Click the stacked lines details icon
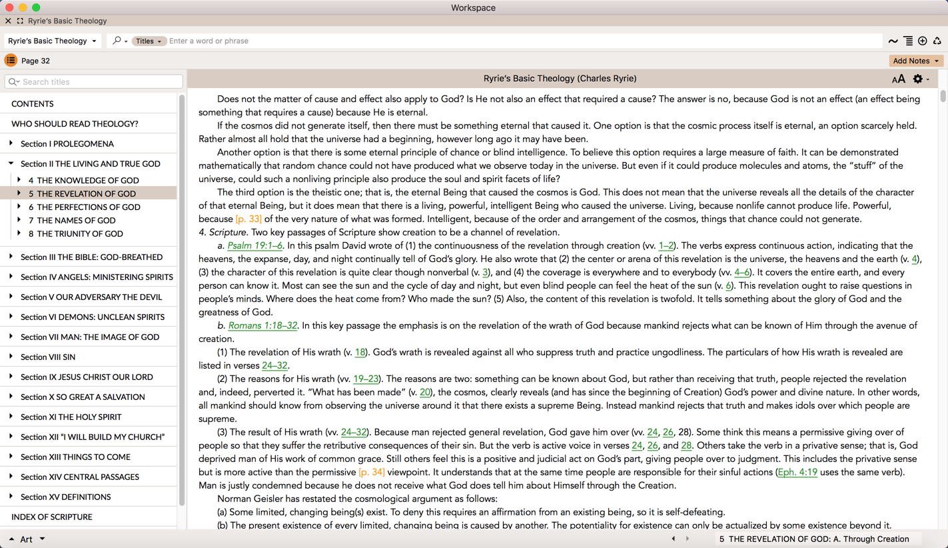This screenshot has height=548, width=948. coord(908,41)
